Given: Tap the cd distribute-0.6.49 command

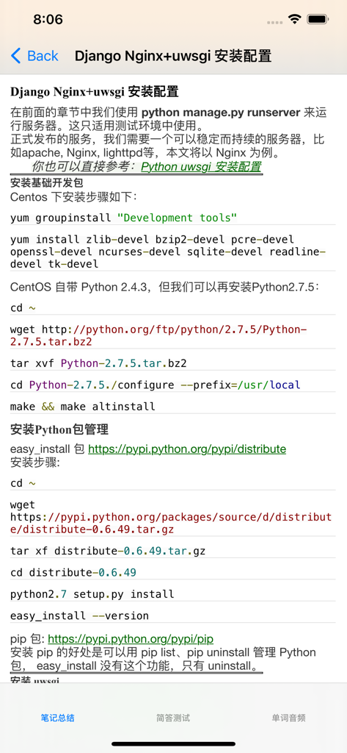Looking at the screenshot, I should tap(73, 573).
